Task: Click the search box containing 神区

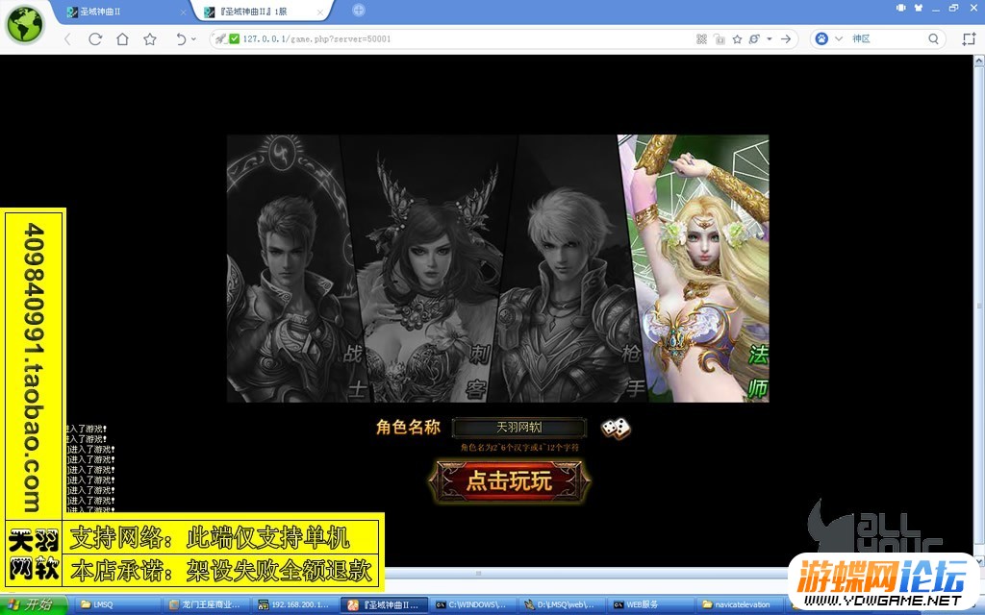Action: (x=887, y=38)
